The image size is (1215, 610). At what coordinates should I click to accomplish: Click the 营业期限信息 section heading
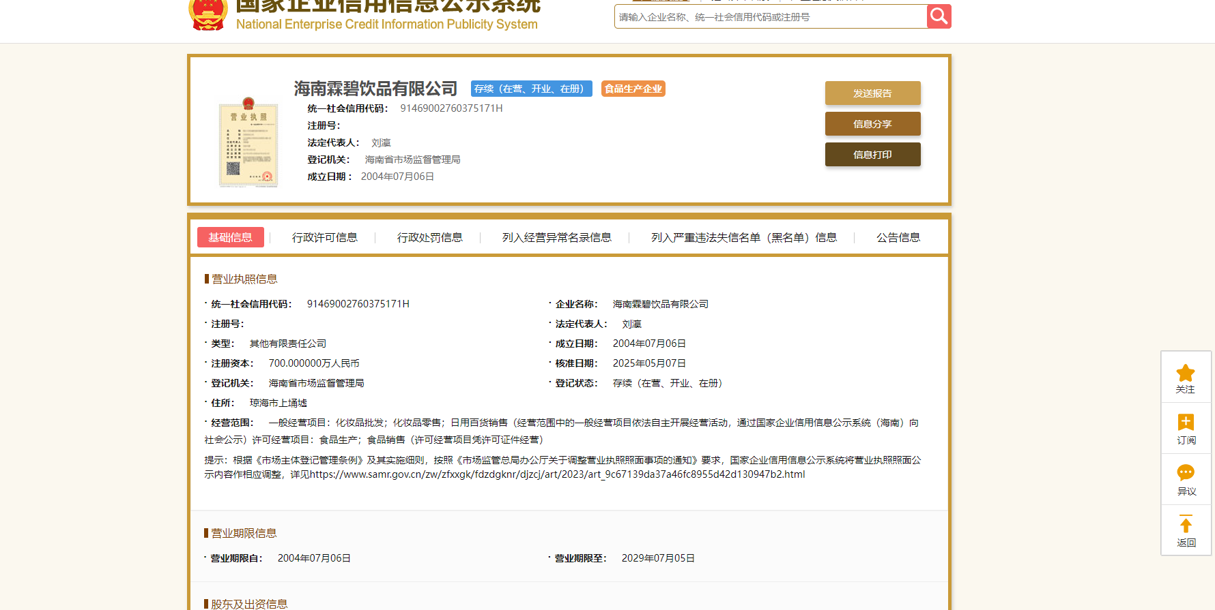pyautogui.click(x=244, y=533)
